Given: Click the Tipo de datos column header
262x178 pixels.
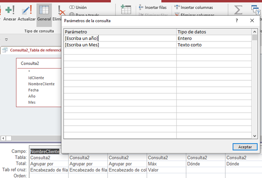Looking at the screenshot, I should point(214,32).
